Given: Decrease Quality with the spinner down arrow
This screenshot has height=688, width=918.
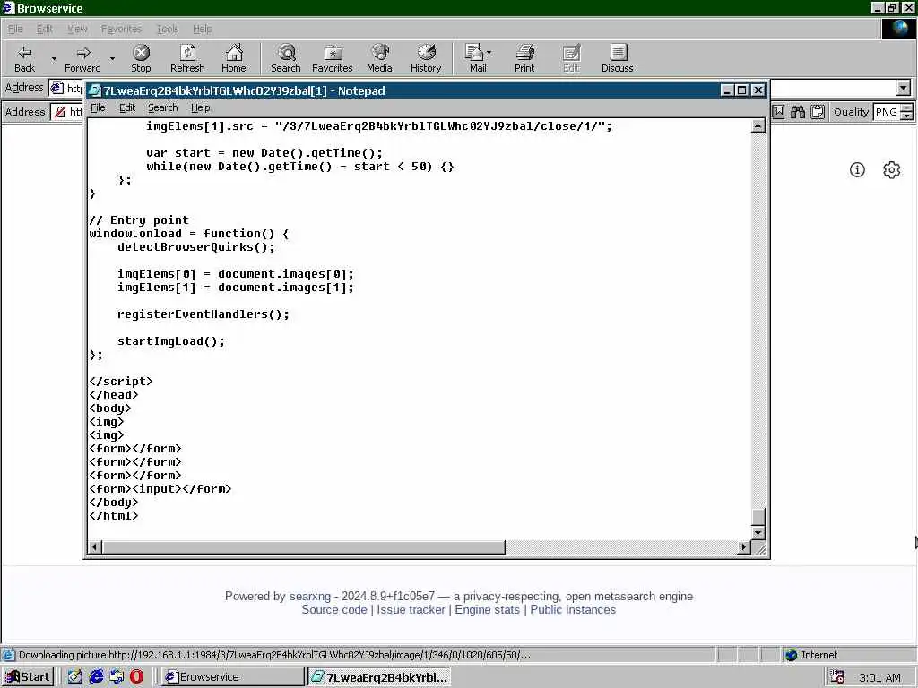Looking at the screenshot, I should click(x=907, y=116).
